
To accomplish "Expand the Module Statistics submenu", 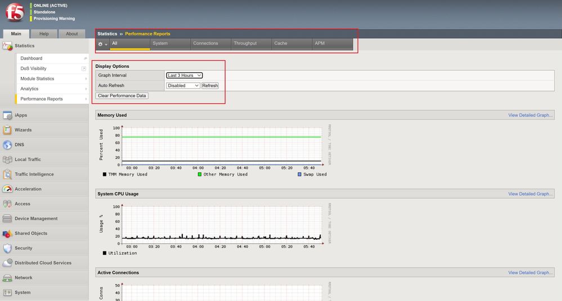I will pos(53,79).
